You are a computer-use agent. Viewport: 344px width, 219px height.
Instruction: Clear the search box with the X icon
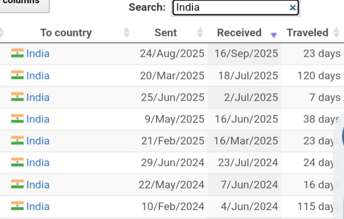coord(293,8)
